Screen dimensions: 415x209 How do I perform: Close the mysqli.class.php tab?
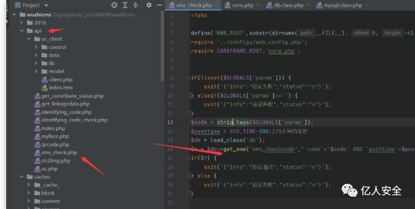[367, 5]
